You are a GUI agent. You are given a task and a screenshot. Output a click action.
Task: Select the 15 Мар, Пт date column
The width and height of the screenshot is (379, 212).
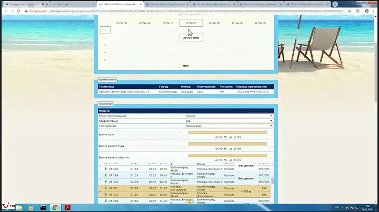click(191, 23)
